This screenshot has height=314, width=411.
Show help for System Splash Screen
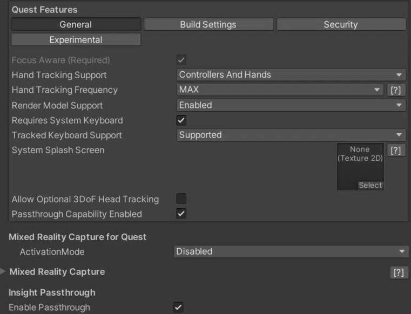click(396, 151)
